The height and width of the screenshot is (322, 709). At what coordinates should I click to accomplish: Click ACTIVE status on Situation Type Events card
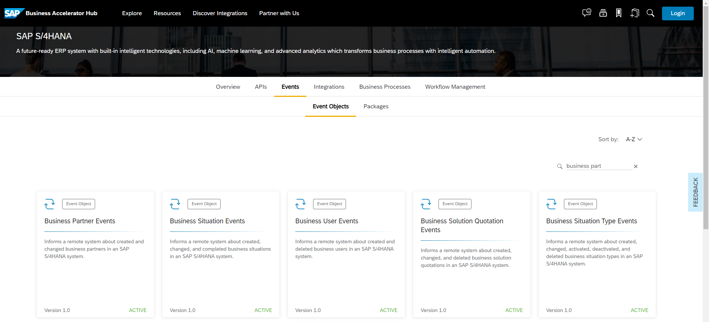point(639,311)
